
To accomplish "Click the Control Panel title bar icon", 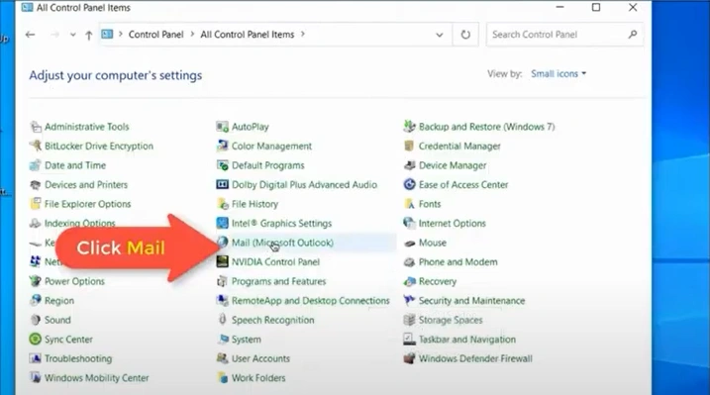I will pyautogui.click(x=27, y=7).
